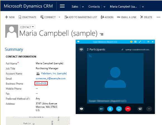The image size is (162, 125).
Task: Add contact to marketing list
Action: tap(81, 17)
